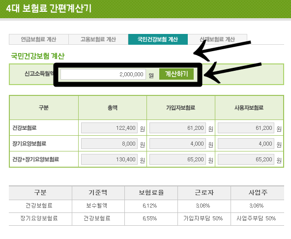Click the 근로자 3.06% cell
The height and width of the screenshot is (239, 291).
203,206
